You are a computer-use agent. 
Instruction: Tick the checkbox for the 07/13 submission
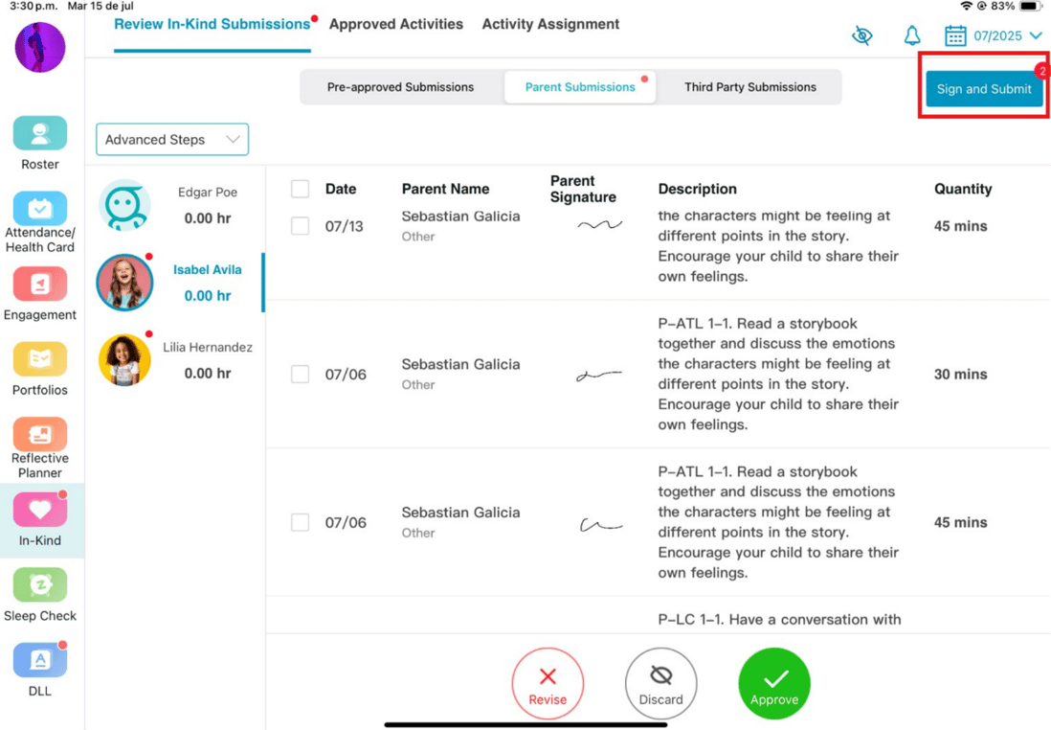(300, 226)
